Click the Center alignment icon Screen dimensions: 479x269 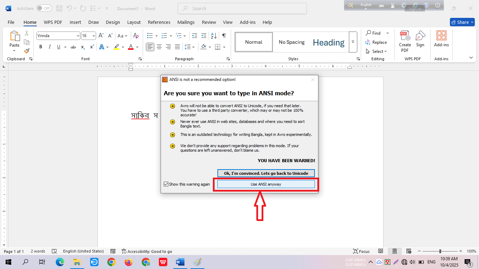[159, 47]
